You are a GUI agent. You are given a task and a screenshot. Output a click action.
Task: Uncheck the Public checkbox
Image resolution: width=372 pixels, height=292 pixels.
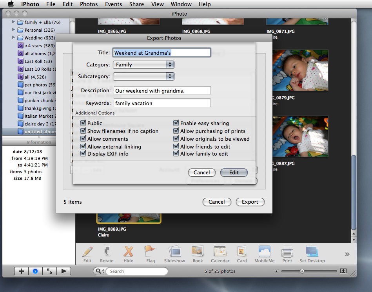pos(83,123)
